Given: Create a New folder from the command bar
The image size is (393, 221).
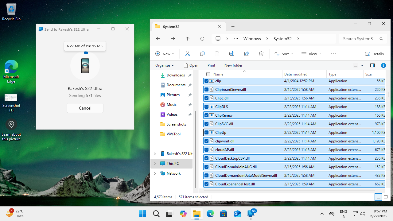Looking at the screenshot, I should (x=233, y=65).
